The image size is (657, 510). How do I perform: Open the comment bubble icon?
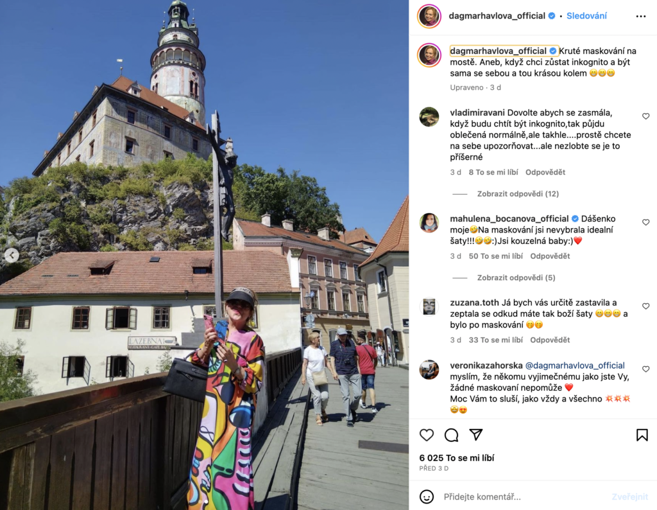coord(451,435)
